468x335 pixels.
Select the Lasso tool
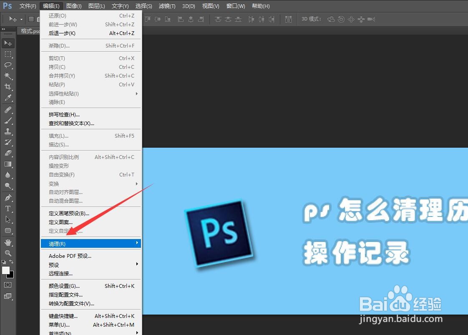8,65
